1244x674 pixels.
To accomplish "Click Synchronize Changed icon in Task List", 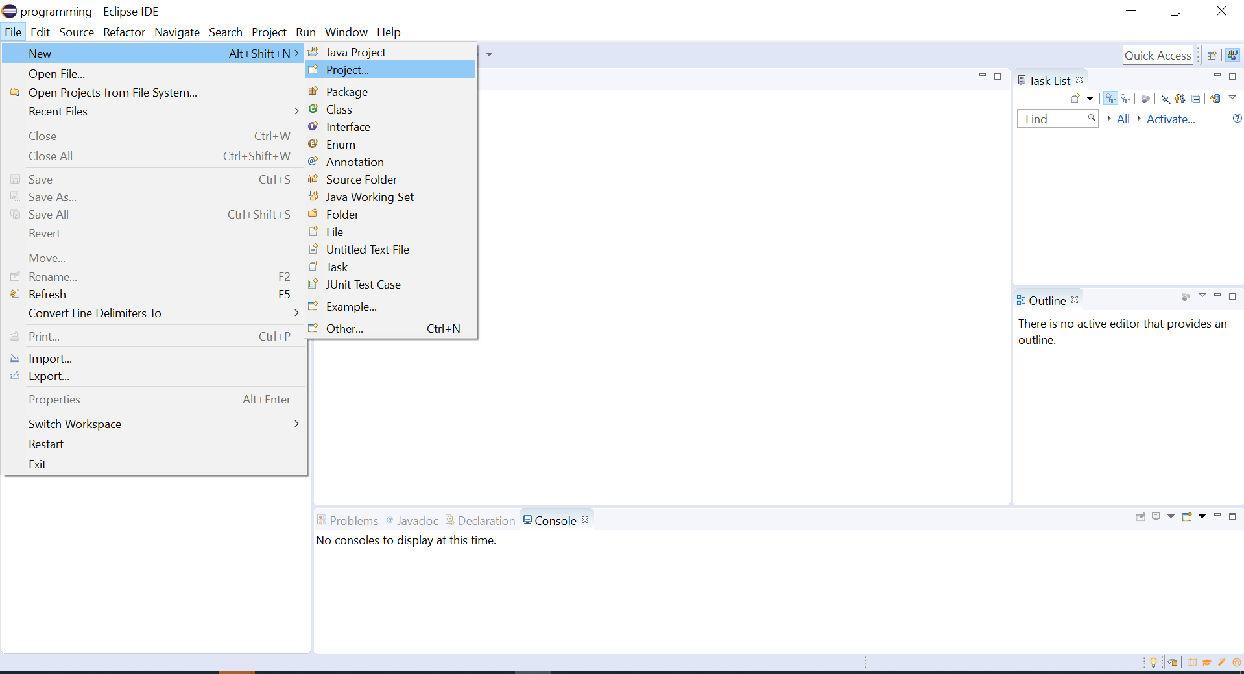I will click(1215, 99).
